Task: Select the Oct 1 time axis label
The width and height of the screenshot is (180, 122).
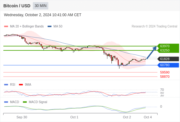Action: coord(74,117)
